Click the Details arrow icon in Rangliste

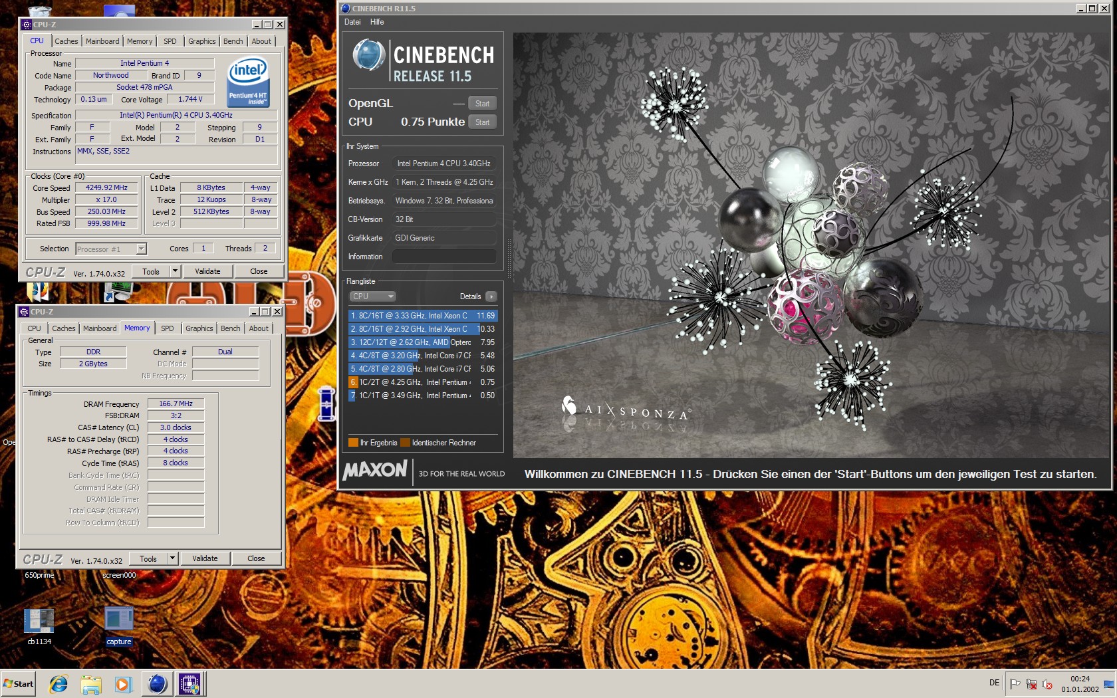point(491,296)
